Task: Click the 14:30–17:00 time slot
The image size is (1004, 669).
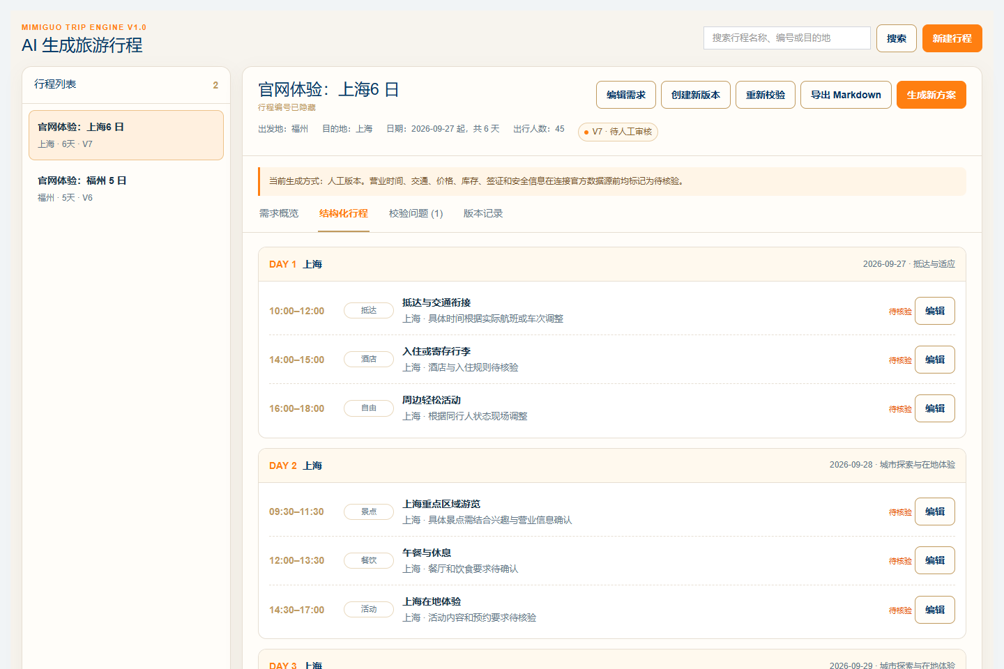Action: (x=297, y=610)
